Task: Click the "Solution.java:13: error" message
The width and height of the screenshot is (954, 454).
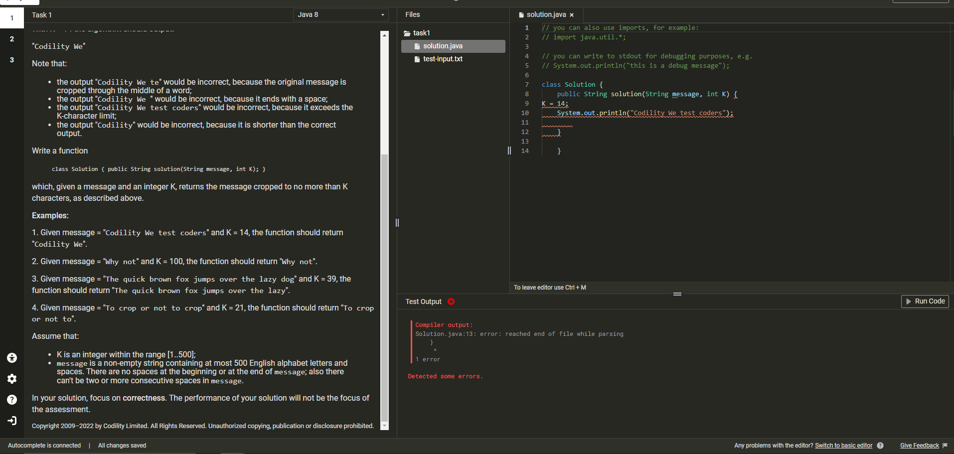Action: tap(519, 334)
